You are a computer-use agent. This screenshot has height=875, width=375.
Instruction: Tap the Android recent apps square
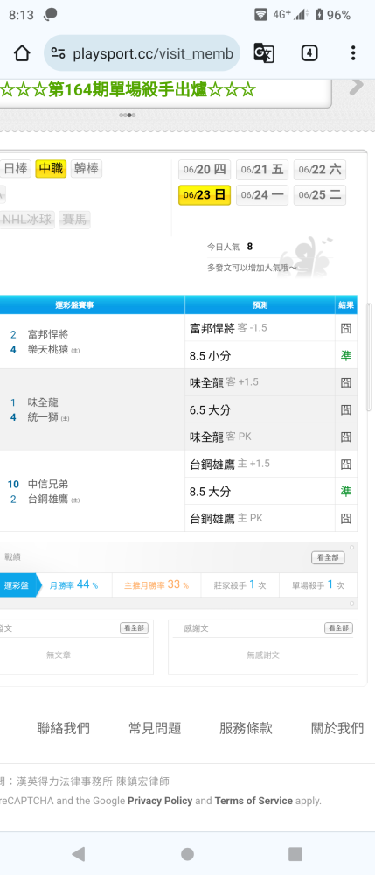(295, 853)
